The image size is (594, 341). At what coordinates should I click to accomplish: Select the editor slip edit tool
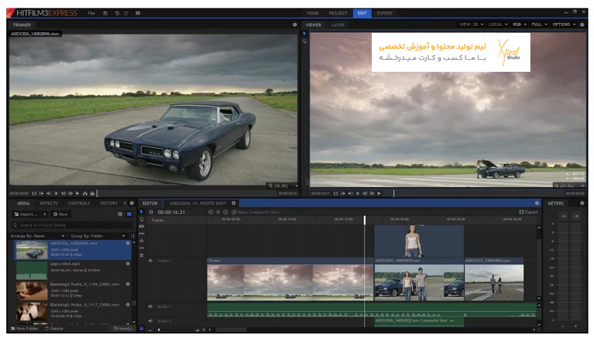click(x=142, y=234)
